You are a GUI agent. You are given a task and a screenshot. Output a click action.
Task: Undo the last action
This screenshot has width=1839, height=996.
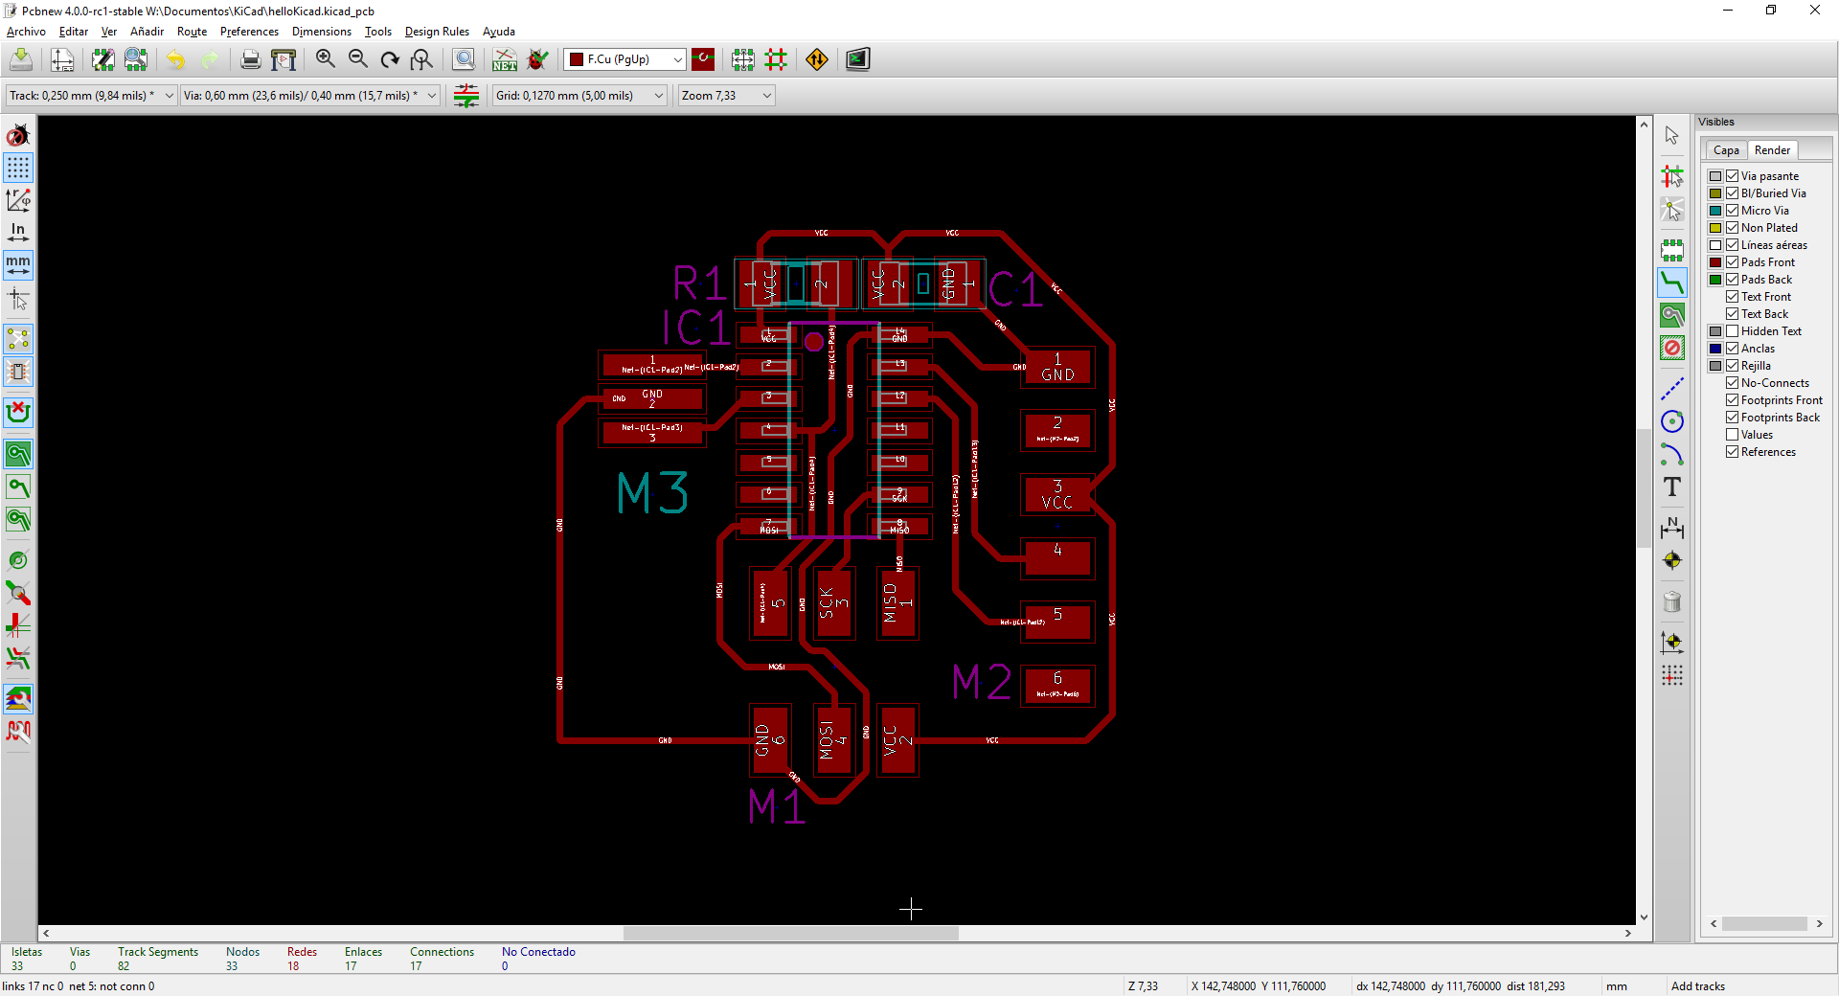(175, 59)
